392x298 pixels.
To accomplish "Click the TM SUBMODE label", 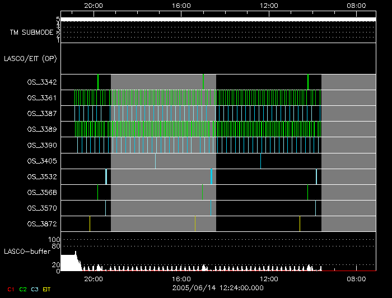I will click(x=32, y=32).
